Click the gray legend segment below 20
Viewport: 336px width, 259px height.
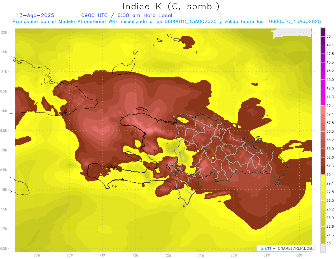click(323, 248)
